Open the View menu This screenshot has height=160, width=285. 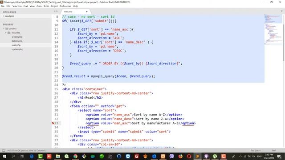32,6
